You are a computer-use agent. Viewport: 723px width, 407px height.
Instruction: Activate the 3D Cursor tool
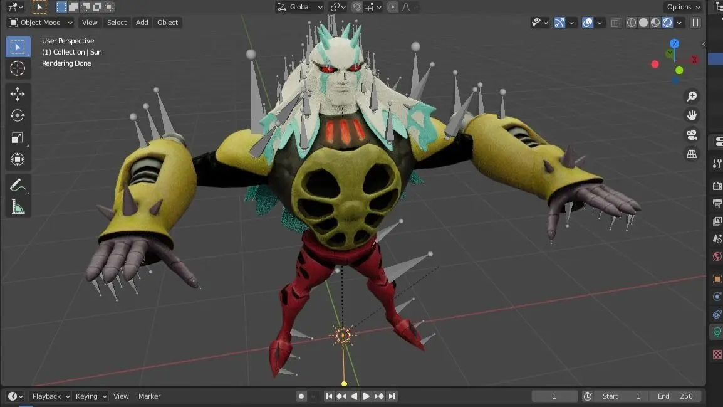(x=18, y=68)
